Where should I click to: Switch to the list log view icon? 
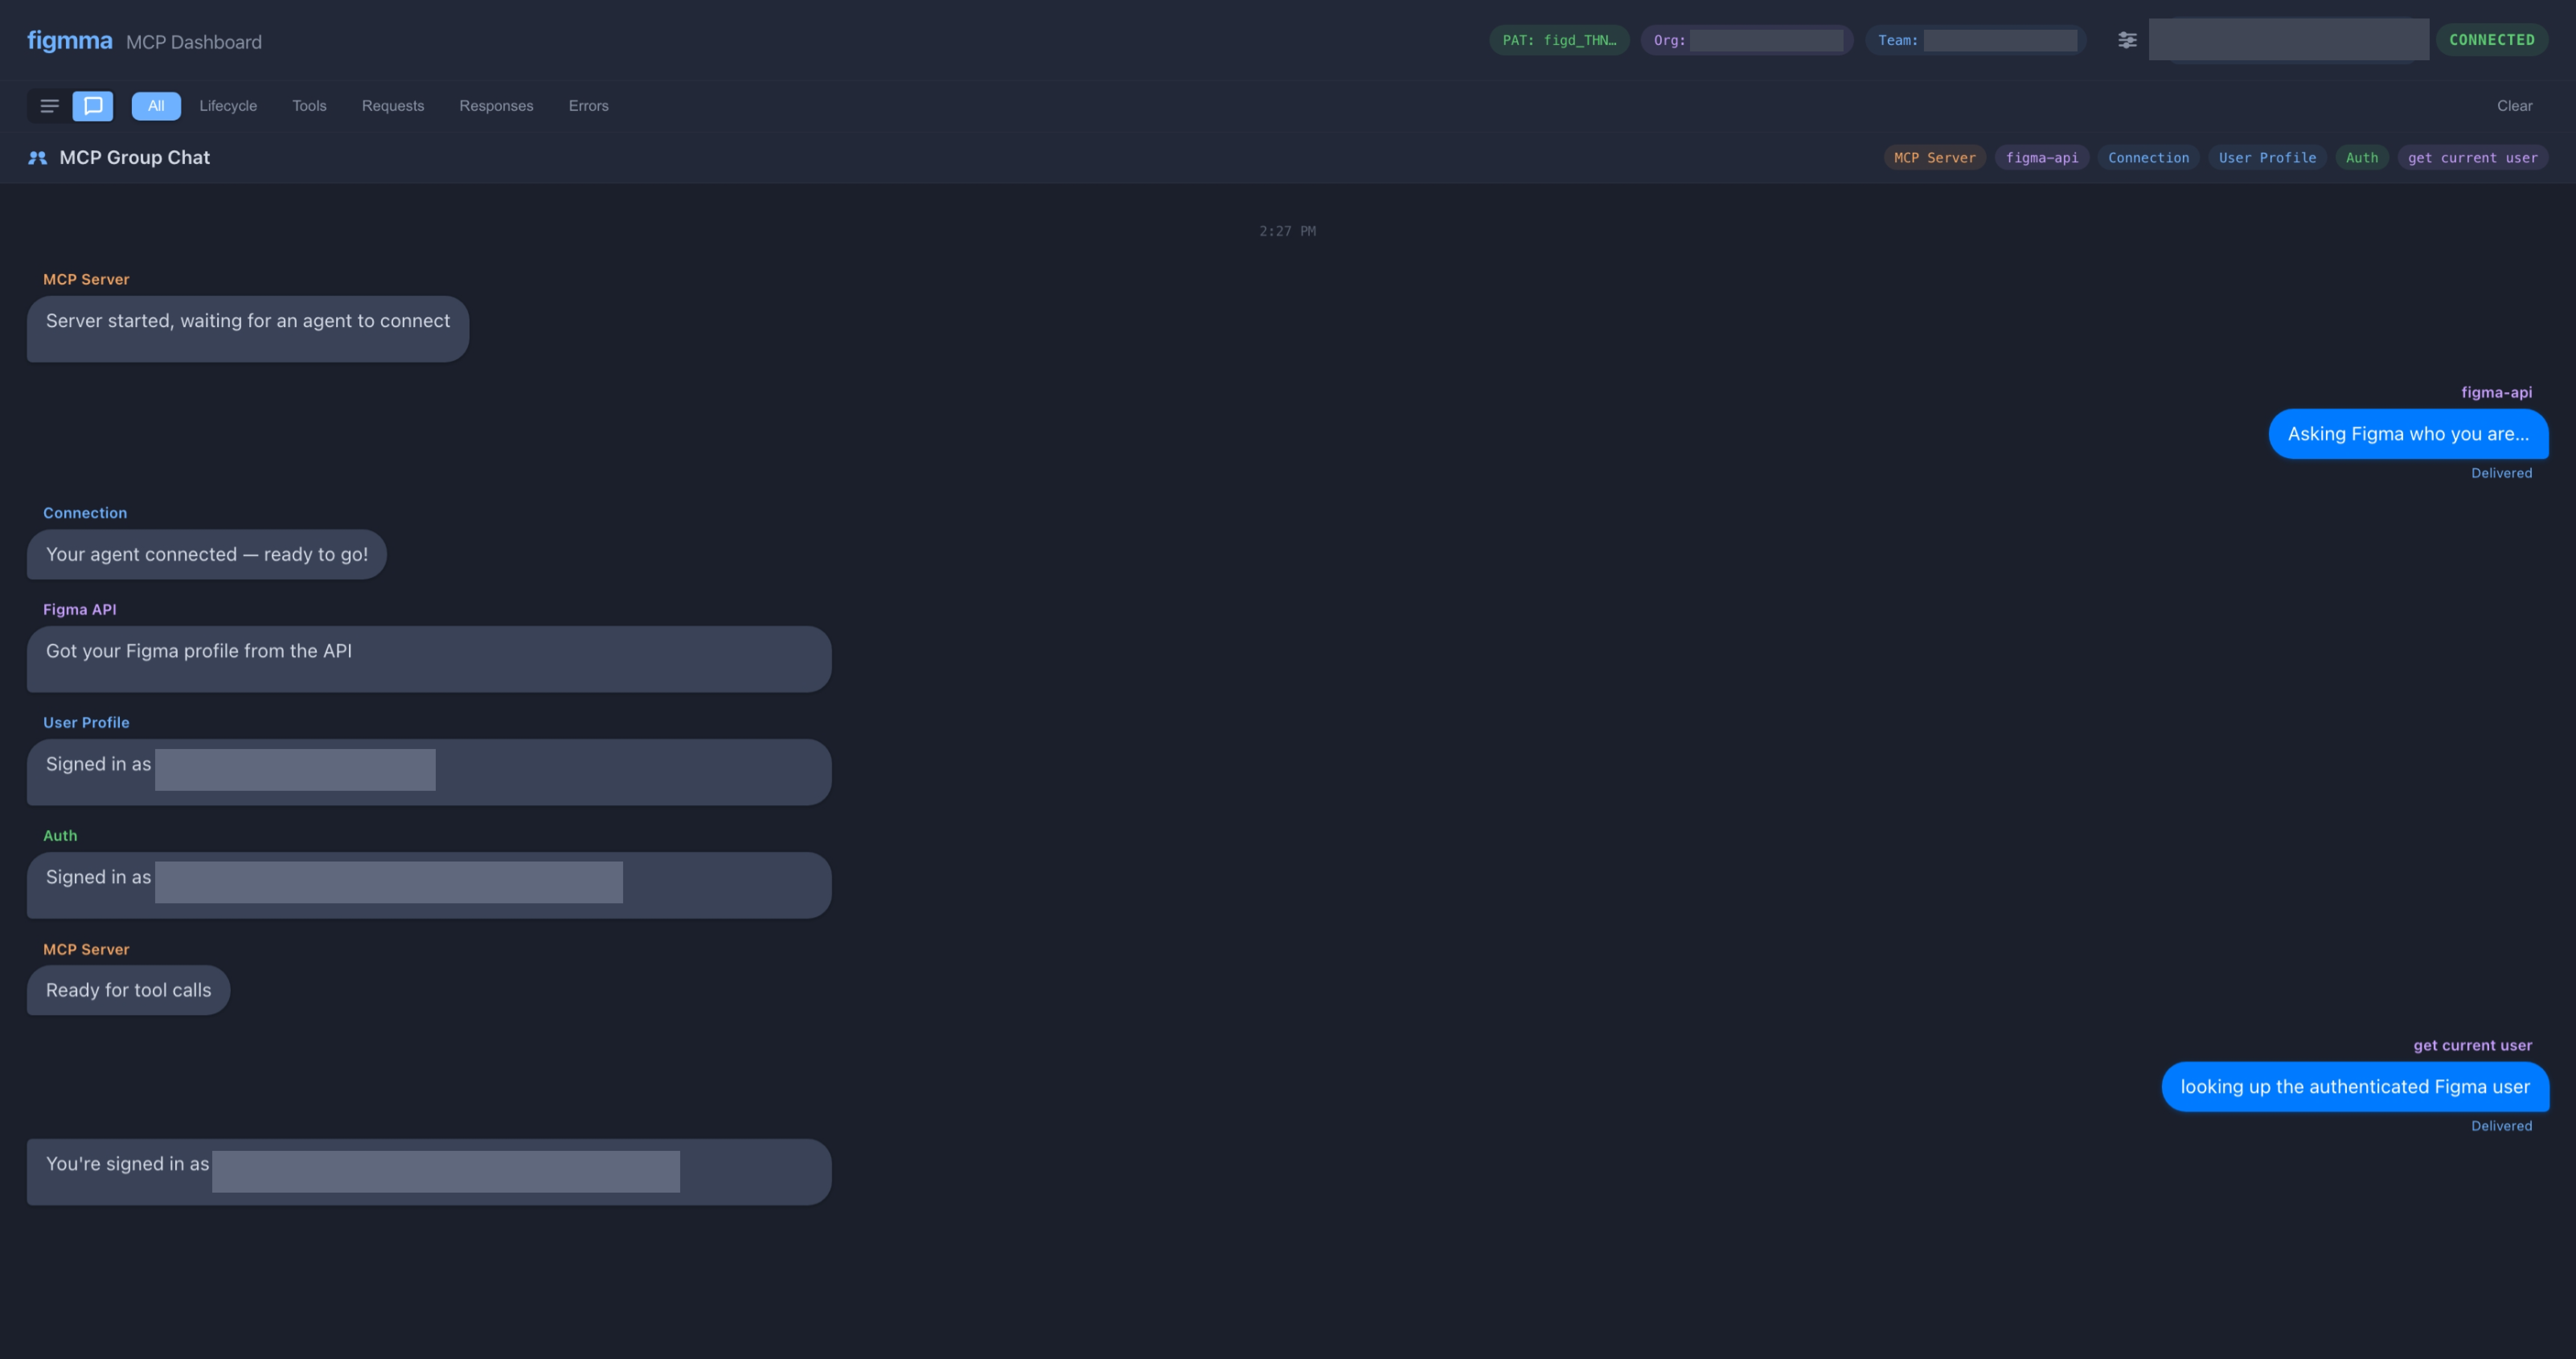(x=49, y=106)
